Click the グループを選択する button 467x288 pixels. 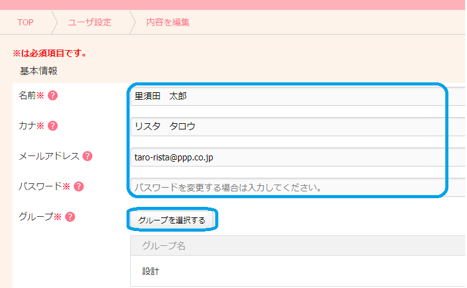click(x=172, y=220)
